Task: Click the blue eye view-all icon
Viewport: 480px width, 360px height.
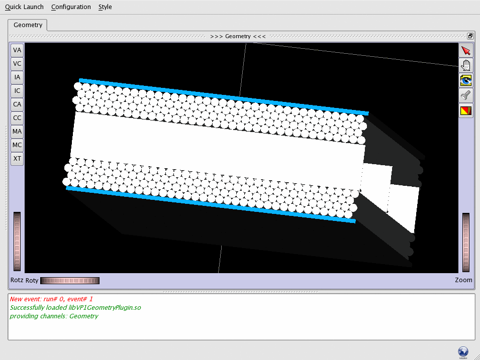Action: [466, 80]
